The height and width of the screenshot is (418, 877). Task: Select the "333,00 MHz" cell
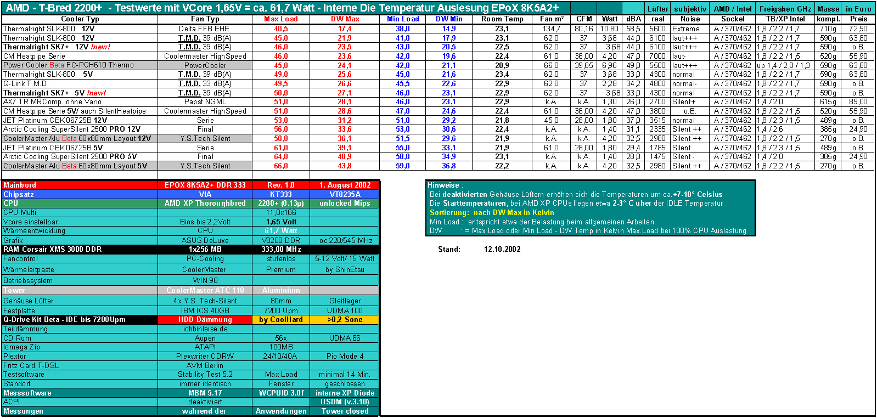pos(281,250)
